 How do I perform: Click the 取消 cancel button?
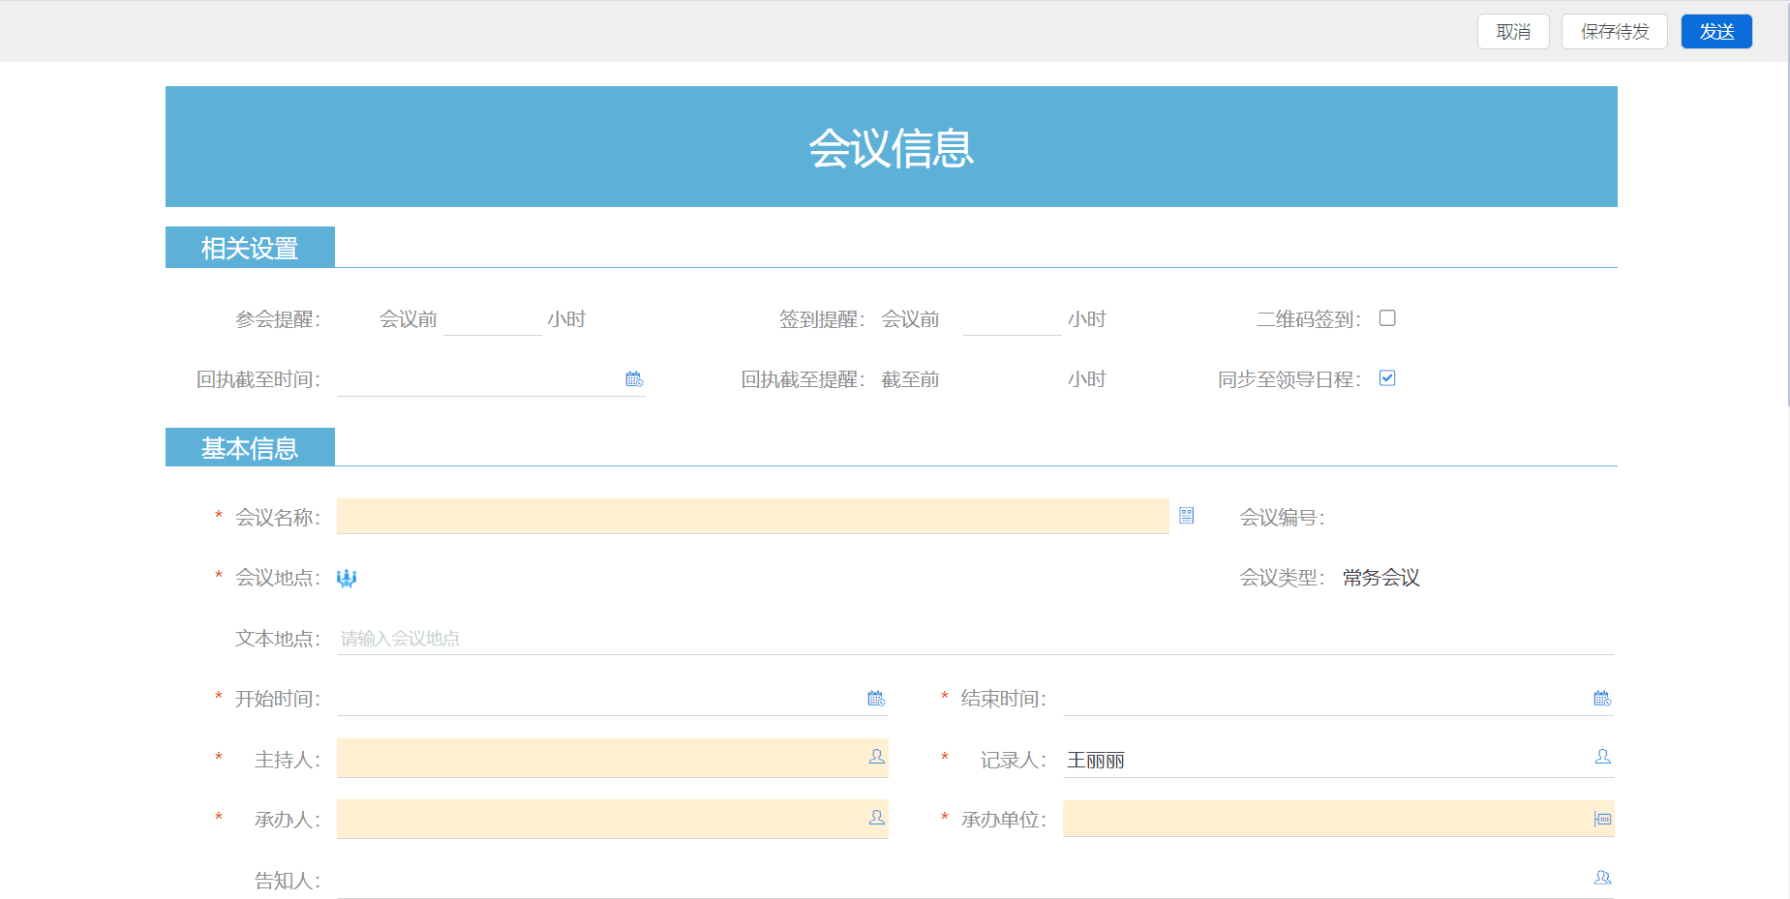point(1513,32)
